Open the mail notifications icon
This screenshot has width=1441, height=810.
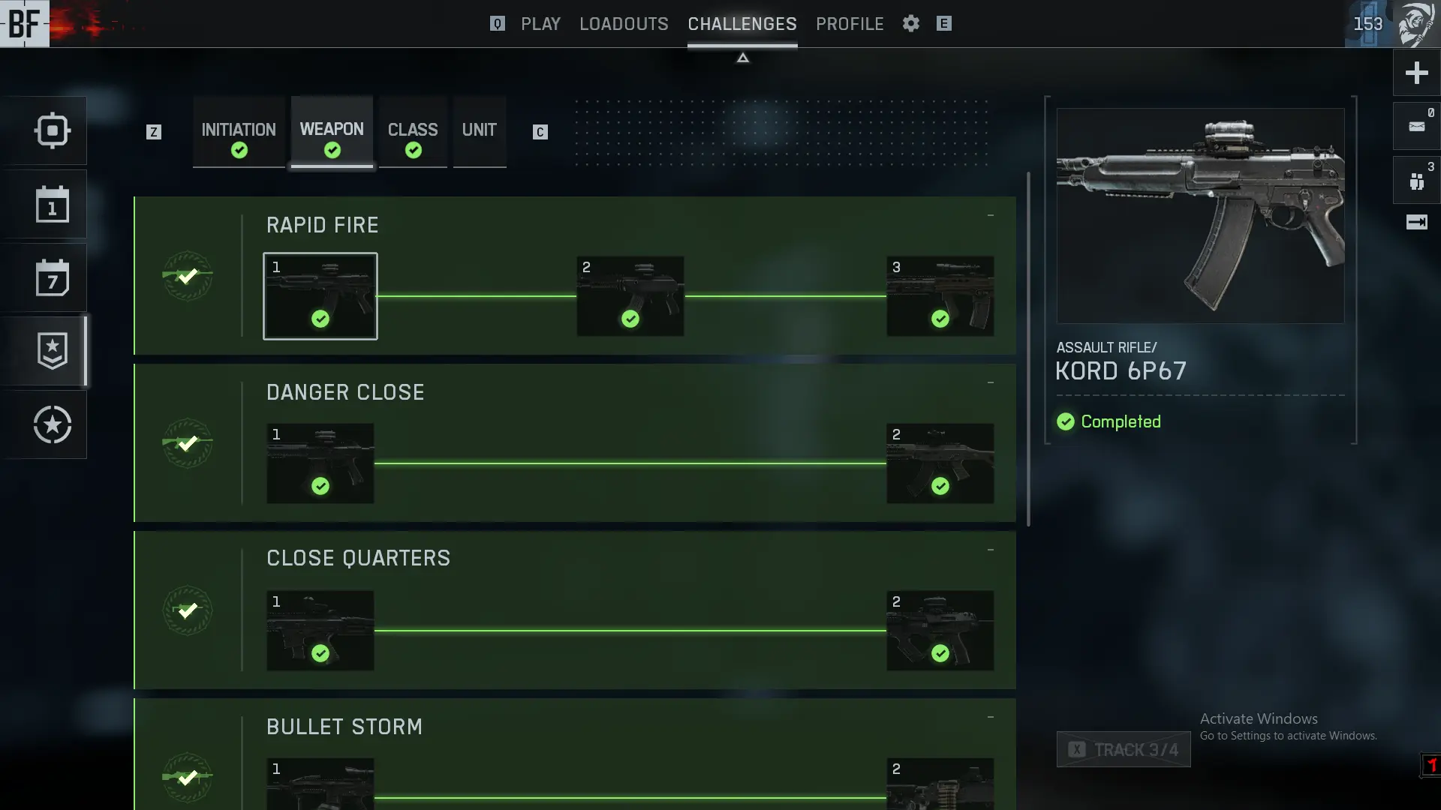click(x=1416, y=126)
